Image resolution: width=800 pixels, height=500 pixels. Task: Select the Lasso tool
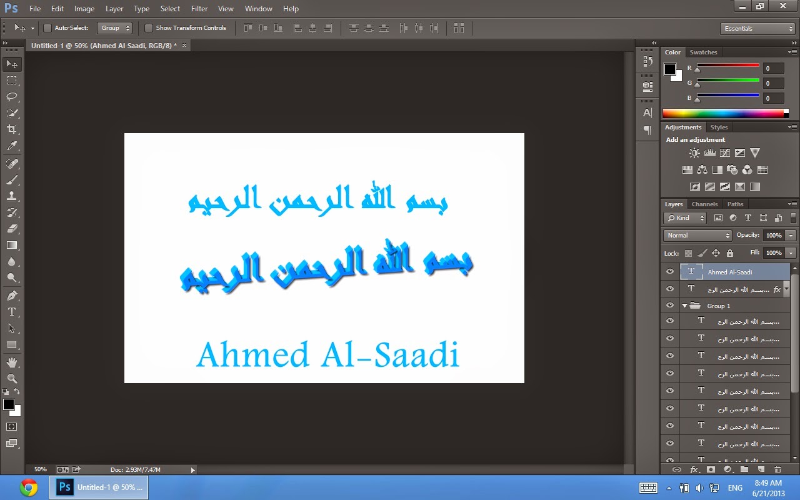(12, 96)
